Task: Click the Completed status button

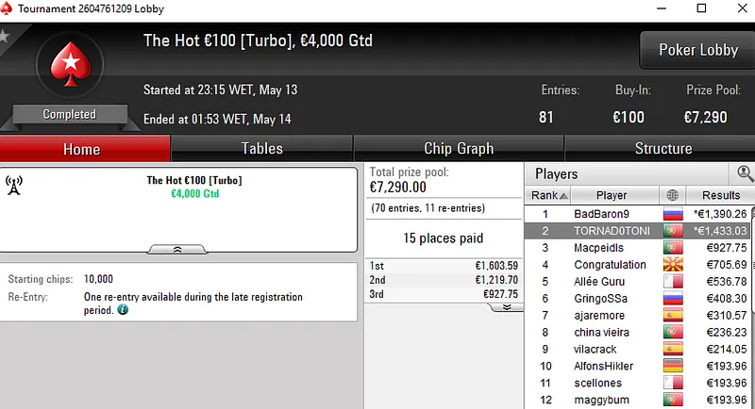Action: click(x=69, y=114)
